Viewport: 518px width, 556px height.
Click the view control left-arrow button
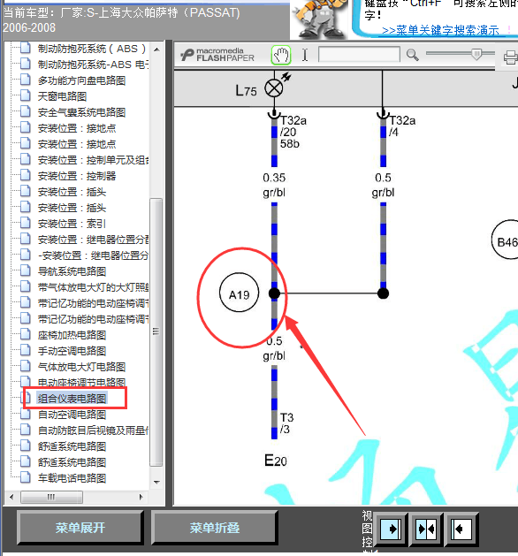(461, 529)
